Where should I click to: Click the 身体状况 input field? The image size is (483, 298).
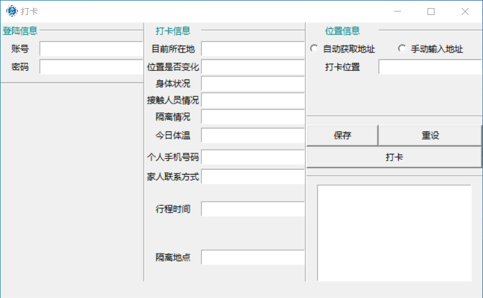(253, 84)
